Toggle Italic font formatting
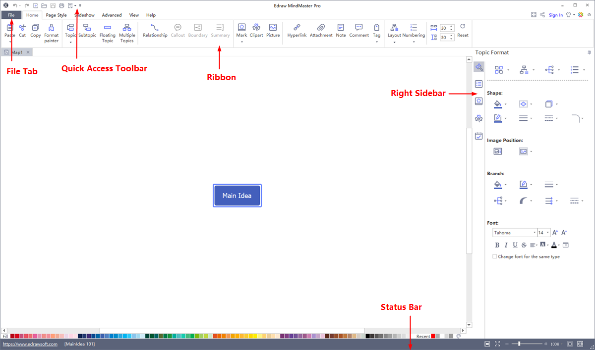 coord(506,245)
